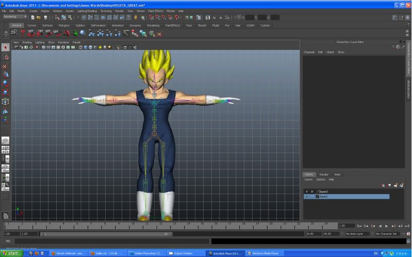Viewport: 412px width, 257px height.
Task: Toggle visibility of layer3
Action: pos(307,191)
